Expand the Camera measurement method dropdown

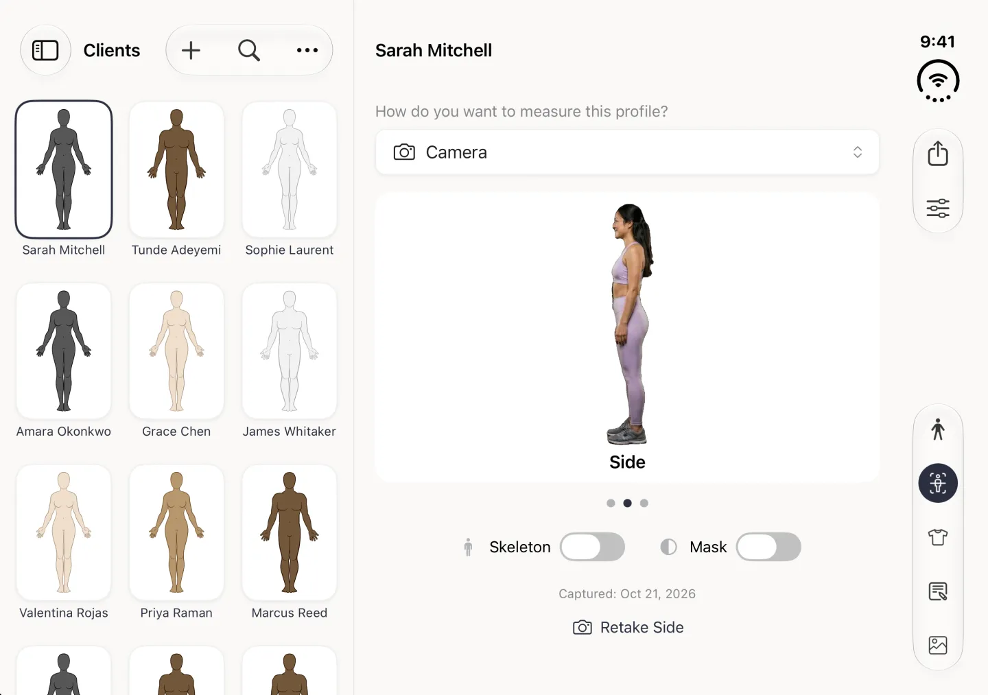(x=627, y=152)
